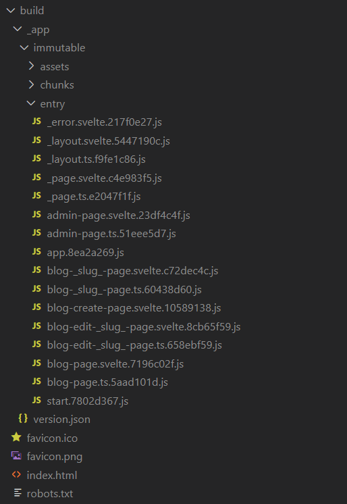Collapse the entry folder chevron
This screenshot has width=347, height=504.
[x=31, y=103]
